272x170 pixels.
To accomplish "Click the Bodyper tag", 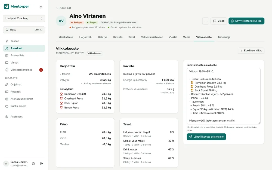I will pos(77,23).
